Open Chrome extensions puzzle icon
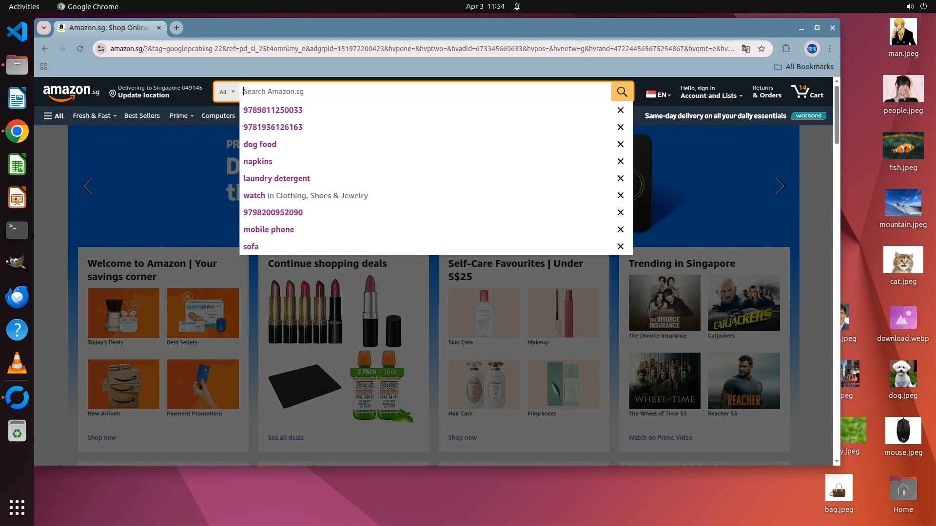This screenshot has height=526, width=936. tap(786, 49)
